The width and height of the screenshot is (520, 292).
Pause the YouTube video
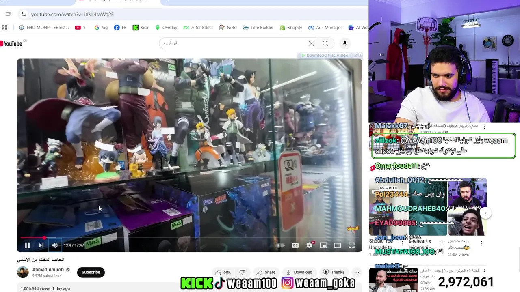(x=27, y=245)
